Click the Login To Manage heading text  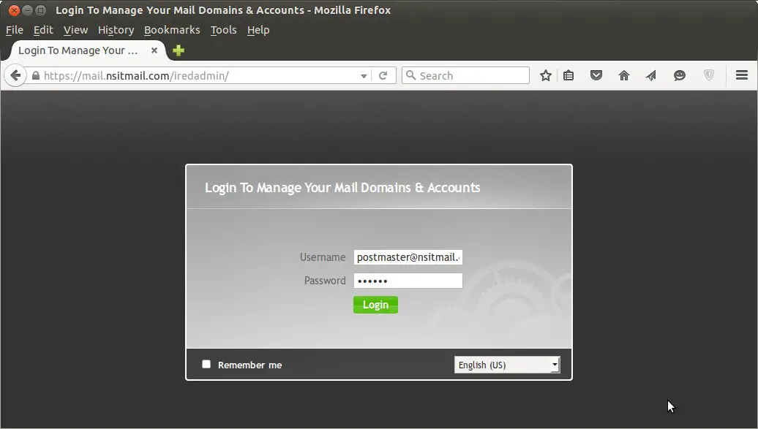tap(342, 187)
